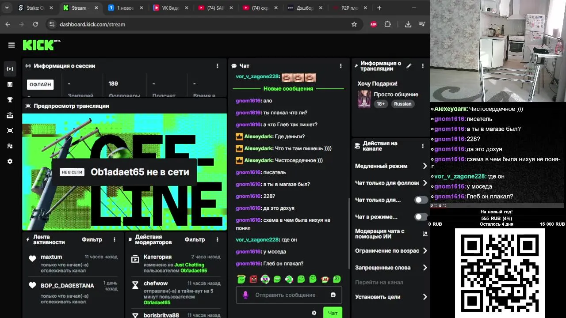The height and width of the screenshot is (318, 566).
Task: Open the session info three-dot menu
Action: coord(217,66)
